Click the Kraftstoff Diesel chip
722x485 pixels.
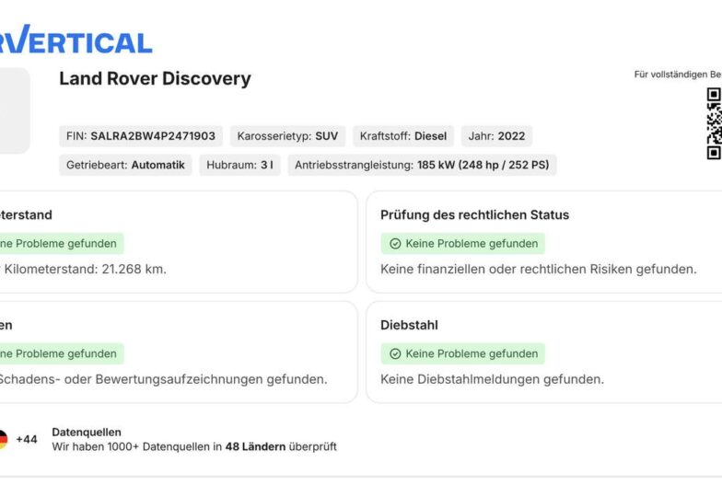pos(403,136)
